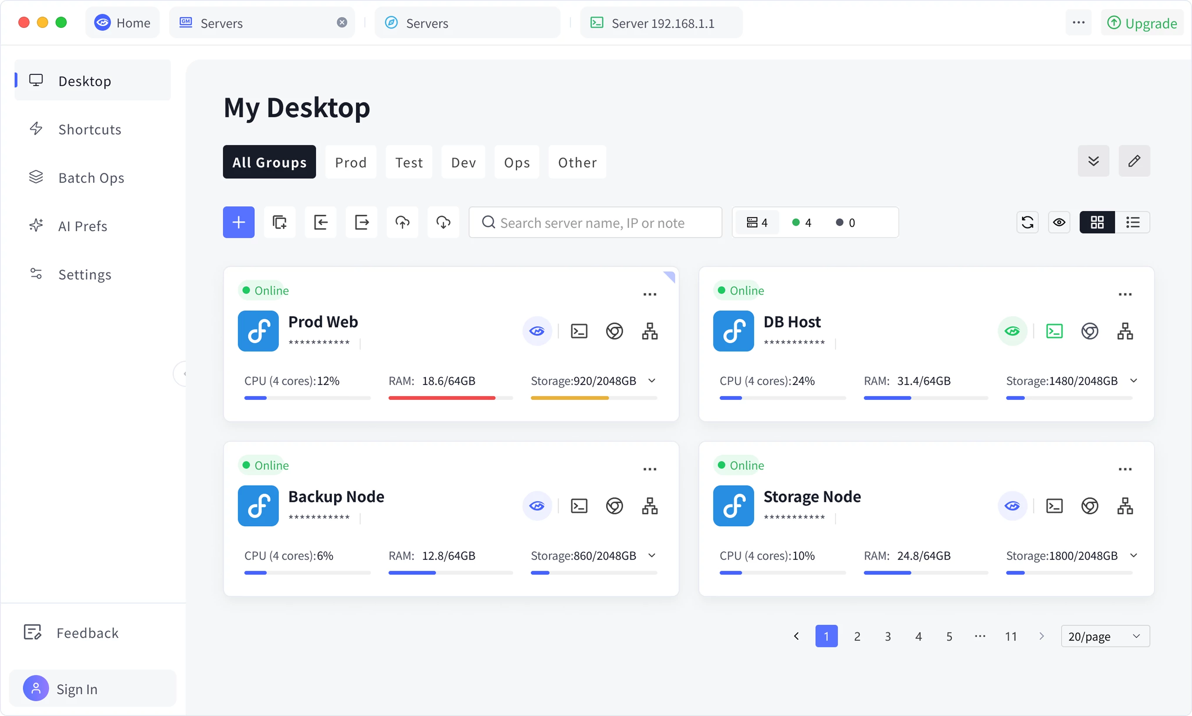Click the export arrow-out icon
The height and width of the screenshot is (716, 1192).
pyautogui.click(x=362, y=223)
